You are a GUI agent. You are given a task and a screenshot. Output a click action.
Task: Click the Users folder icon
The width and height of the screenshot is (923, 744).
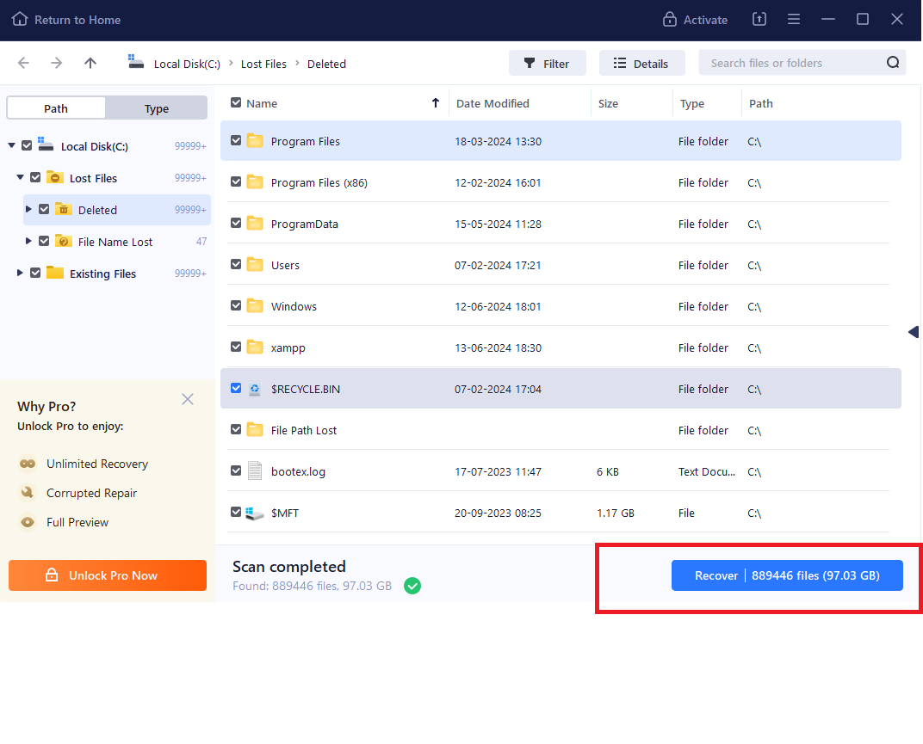point(255,264)
